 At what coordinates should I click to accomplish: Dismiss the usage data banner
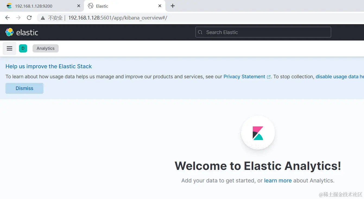pos(24,88)
